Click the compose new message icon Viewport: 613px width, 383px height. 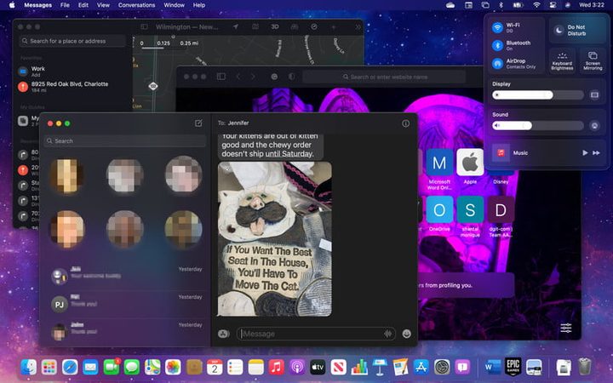tap(198, 123)
